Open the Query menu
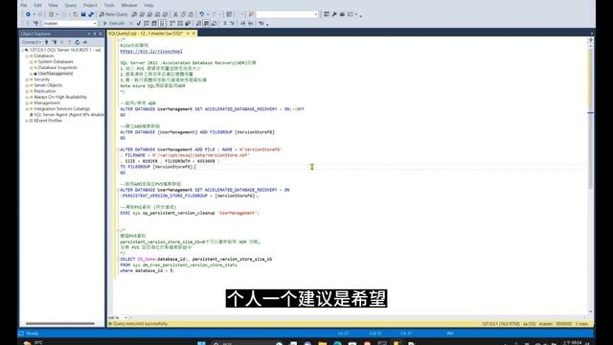The image size is (613, 345). pyautogui.click(x=70, y=6)
